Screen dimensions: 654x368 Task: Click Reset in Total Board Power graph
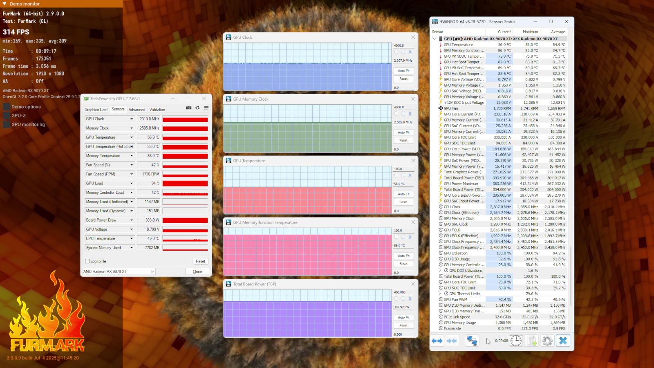(403, 325)
